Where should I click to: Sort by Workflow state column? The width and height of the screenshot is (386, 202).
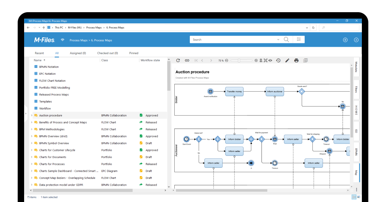pyautogui.click(x=150, y=60)
